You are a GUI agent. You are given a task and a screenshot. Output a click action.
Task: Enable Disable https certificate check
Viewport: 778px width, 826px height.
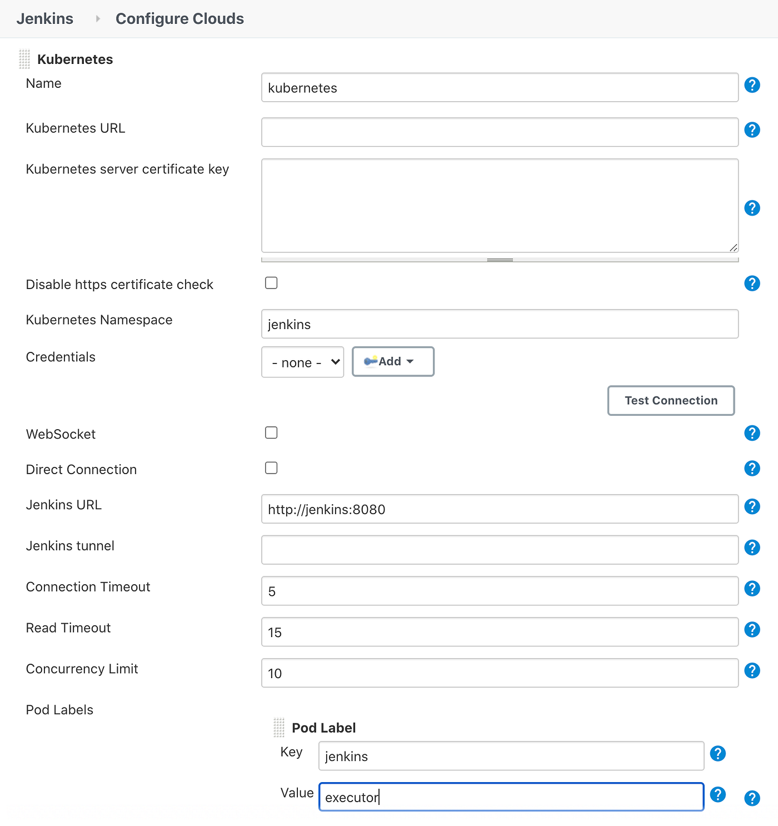[x=271, y=283]
